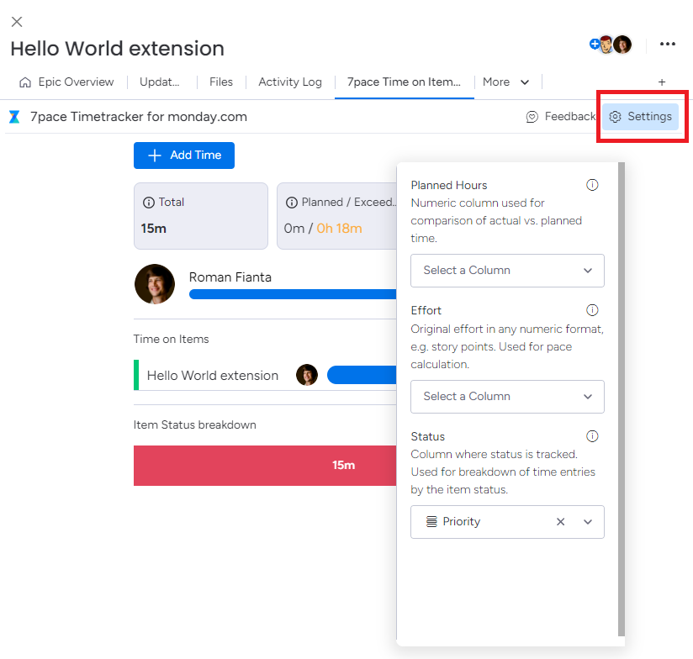Viewport: 693px width, 659px height.
Task: Click Roman Fianta's large profile photo
Action: [155, 284]
